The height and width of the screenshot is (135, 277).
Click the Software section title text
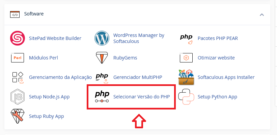[x=34, y=14]
